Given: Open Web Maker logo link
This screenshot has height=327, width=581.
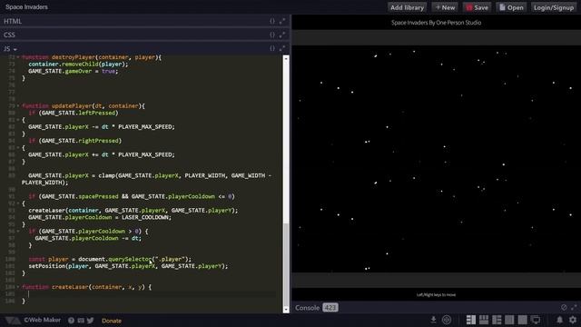Looking at the screenshot, I should 33,320.
